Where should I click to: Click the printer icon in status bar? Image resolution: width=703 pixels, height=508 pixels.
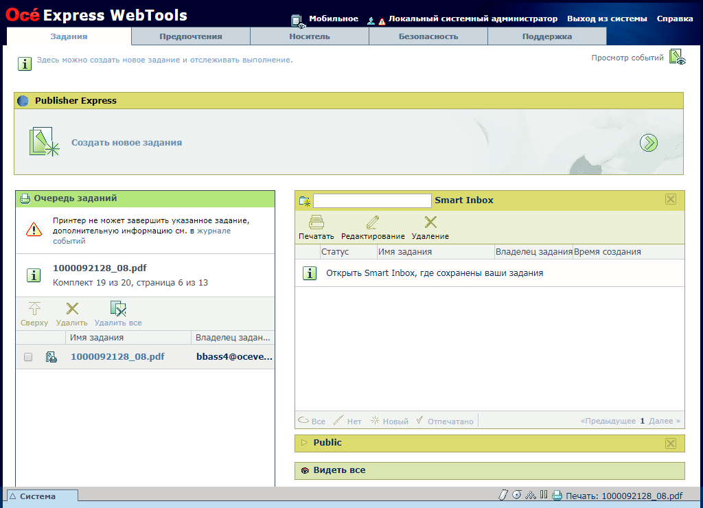click(x=557, y=496)
